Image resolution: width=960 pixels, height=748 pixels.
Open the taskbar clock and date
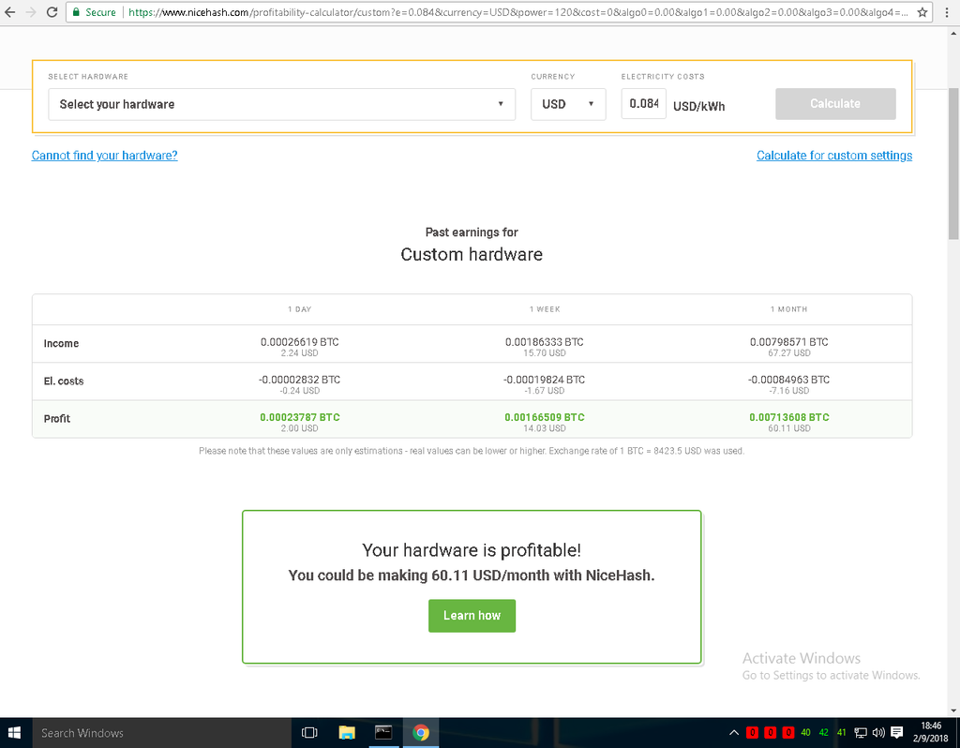[x=931, y=733]
